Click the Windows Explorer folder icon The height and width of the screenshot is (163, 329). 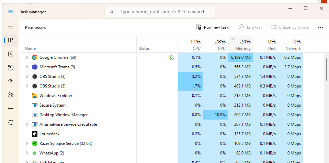35,96
